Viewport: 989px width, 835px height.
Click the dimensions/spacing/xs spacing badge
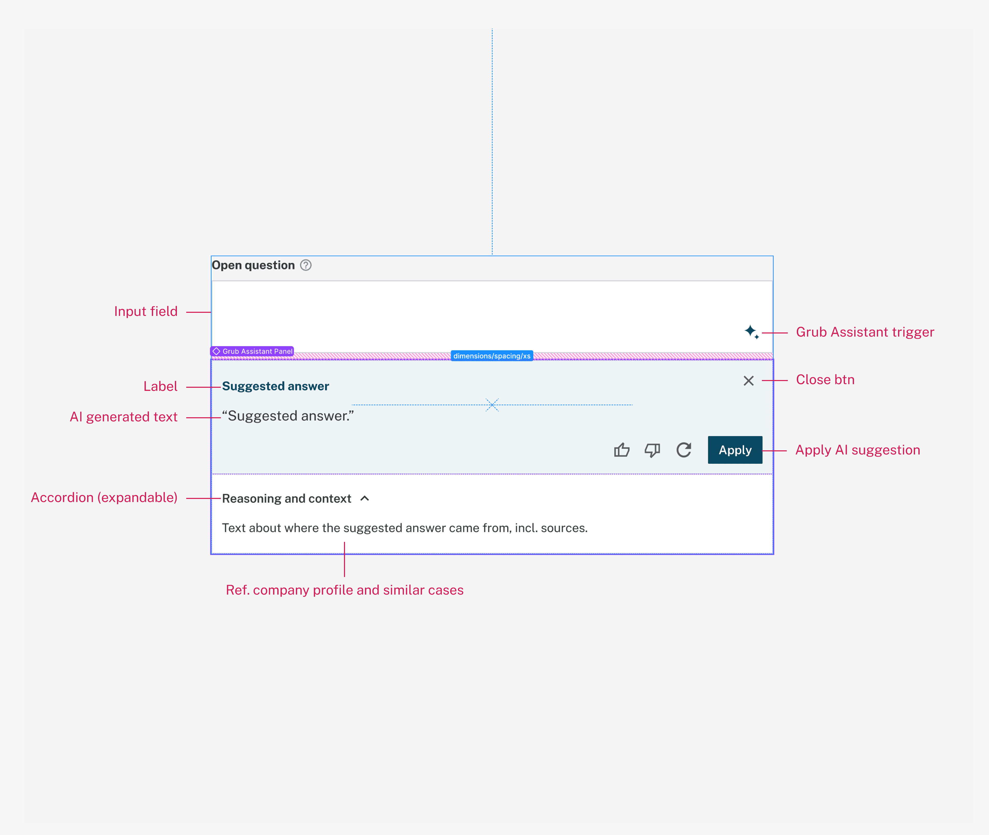click(x=492, y=356)
